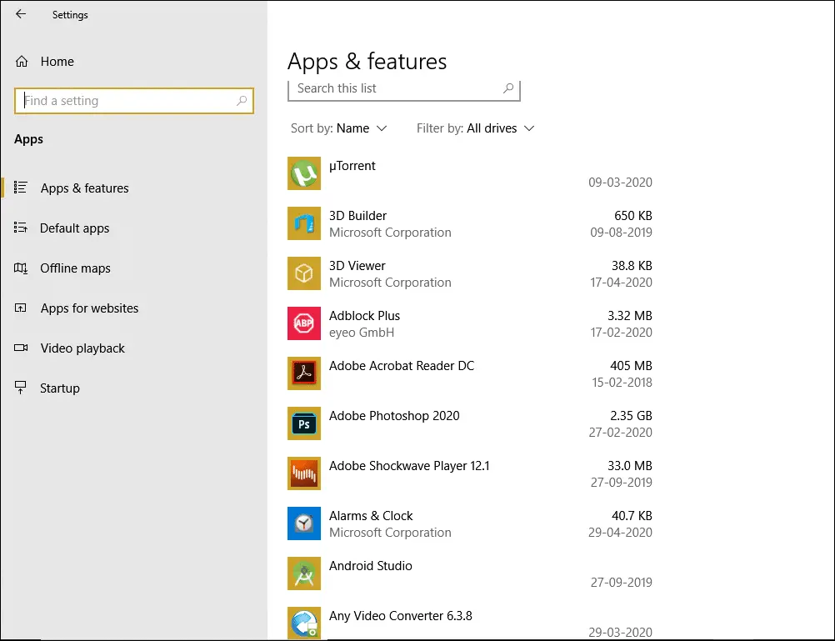Image resolution: width=835 pixels, height=641 pixels.
Task: Click the eyeo GmbH publisher text
Action: click(x=362, y=333)
